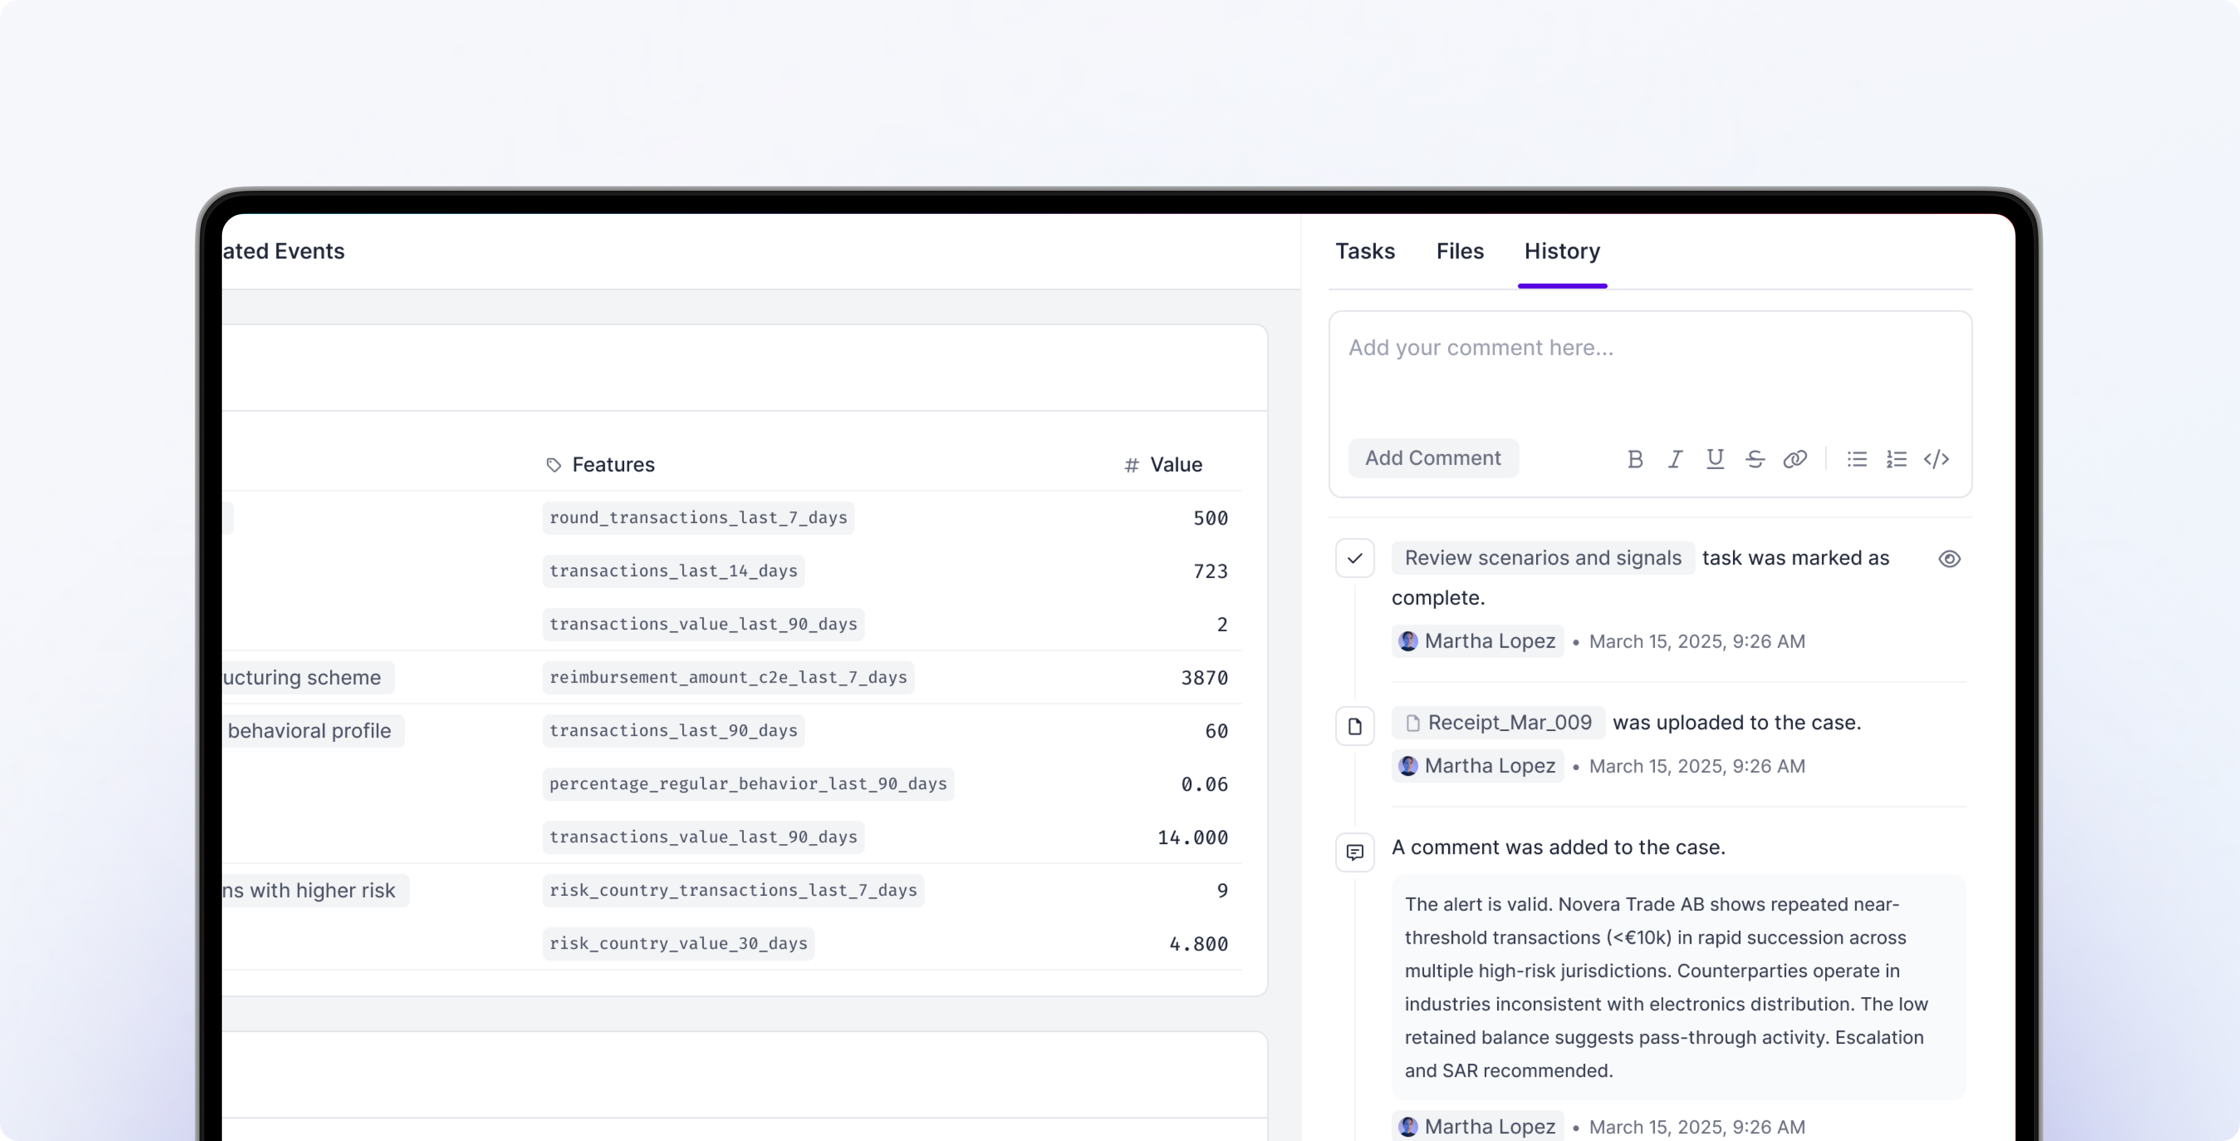Click the checkmark icon for completed task
Viewport: 2240px width, 1141px height.
(1355, 559)
